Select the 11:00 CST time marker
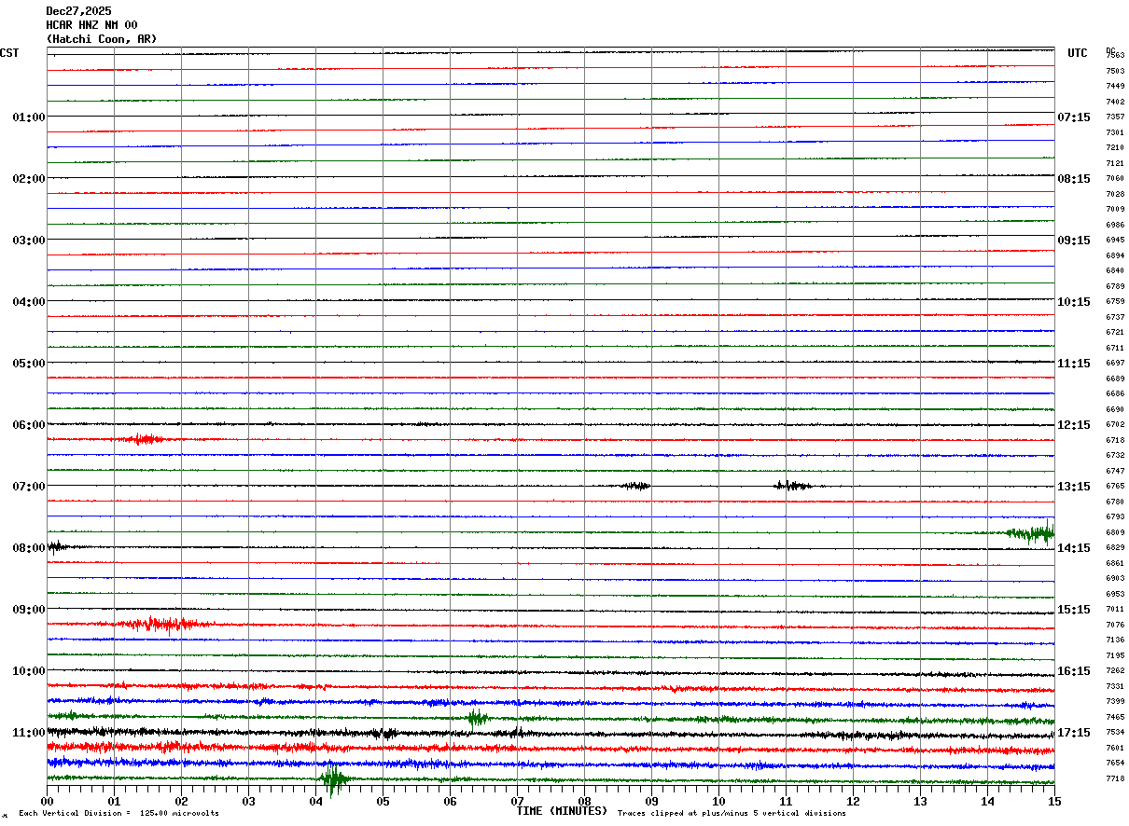Image resolution: width=1129 pixels, height=826 pixels. point(28,733)
